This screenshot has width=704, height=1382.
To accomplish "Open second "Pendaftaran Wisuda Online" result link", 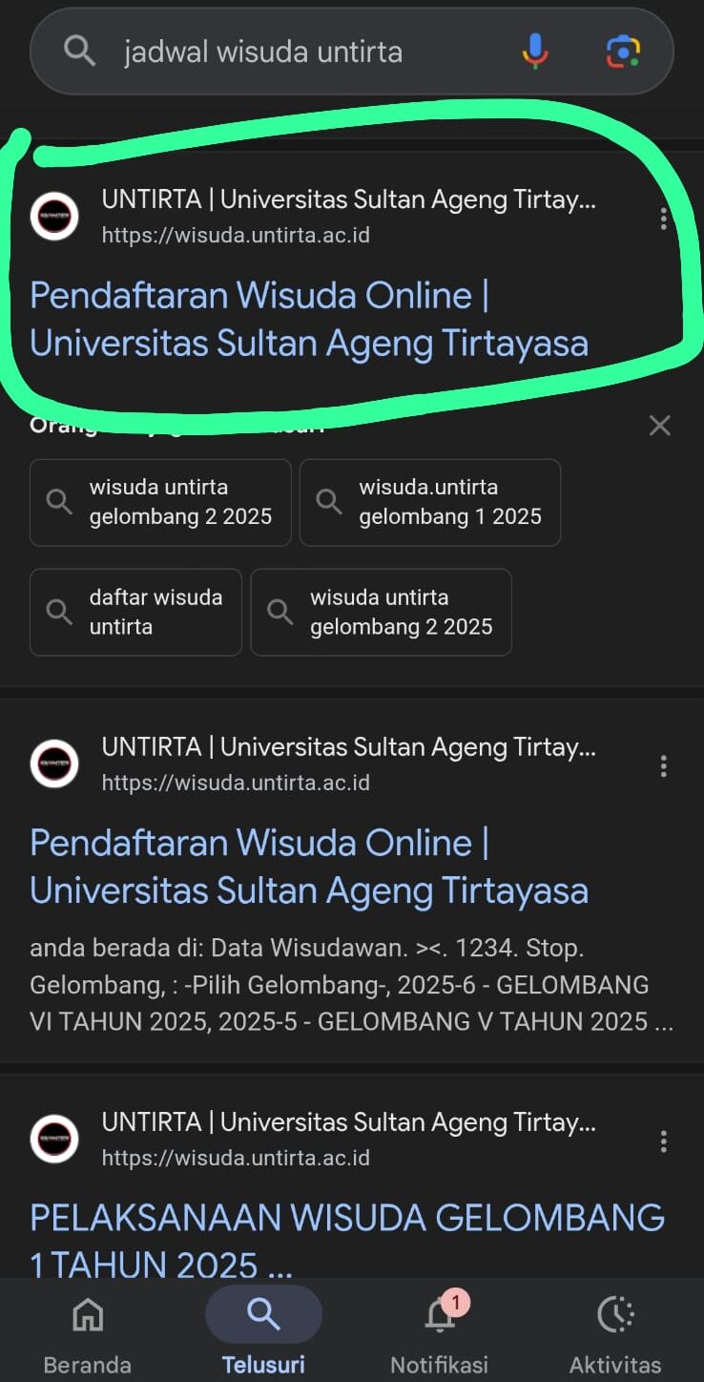I will (308, 867).
